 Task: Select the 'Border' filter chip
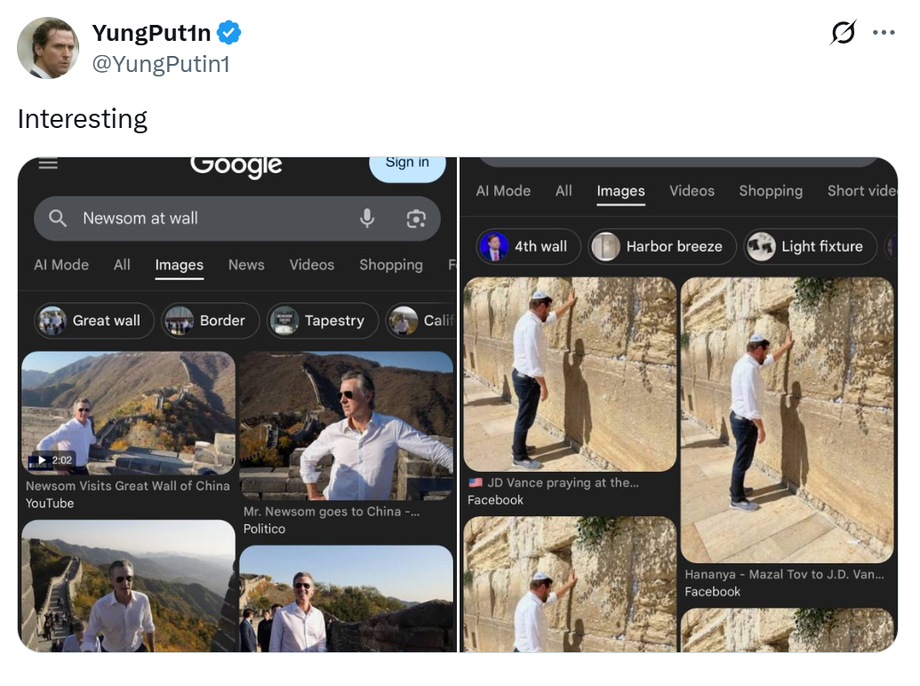[x=210, y=321]
